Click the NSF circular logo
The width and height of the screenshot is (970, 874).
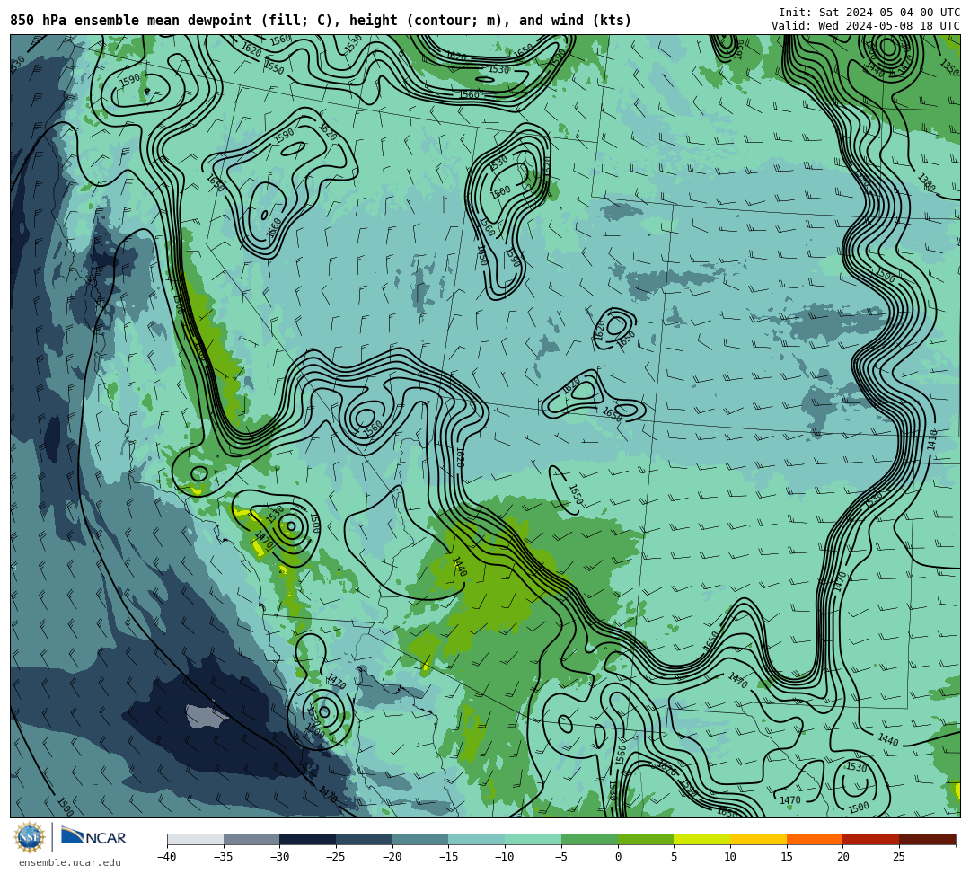point(30,838)
